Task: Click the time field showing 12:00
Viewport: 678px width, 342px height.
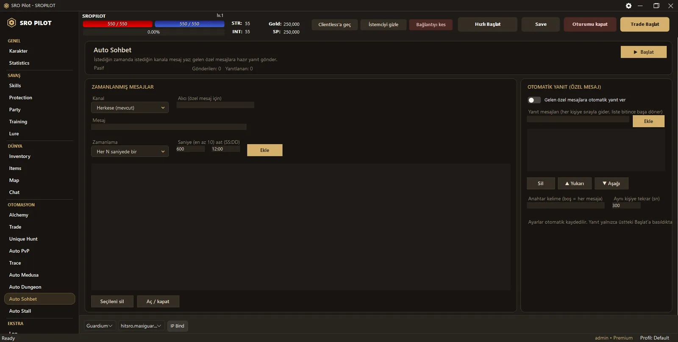Action: click(x=225, y=149)
